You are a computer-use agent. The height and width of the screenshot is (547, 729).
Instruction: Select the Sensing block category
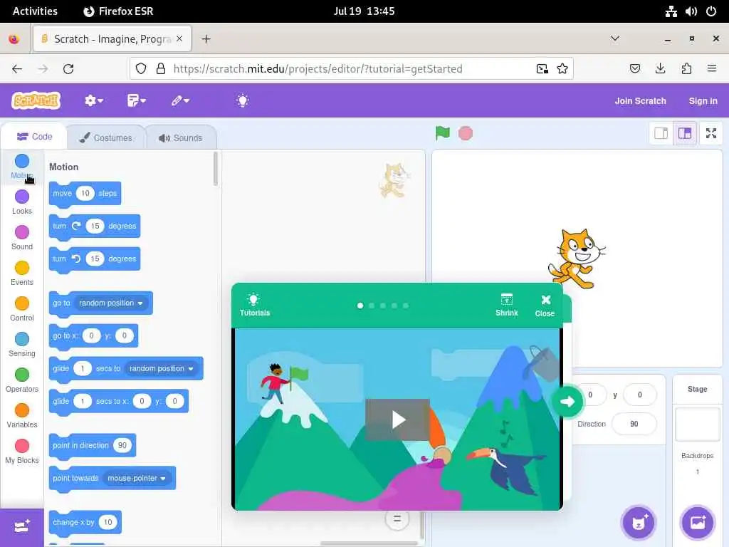click(22, 345)
